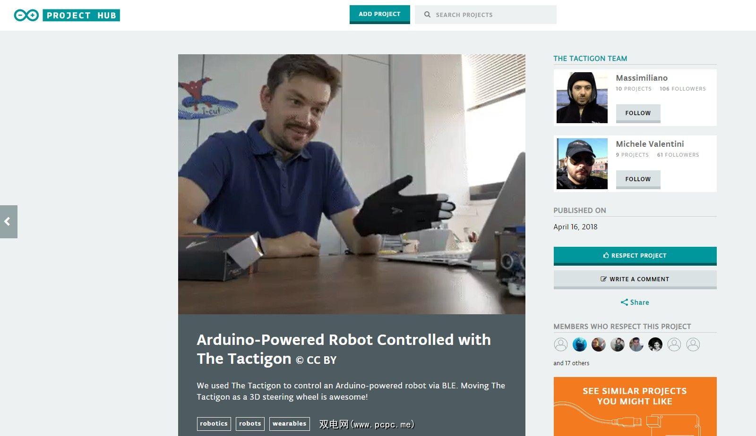This screenshot has height=436, width=756.
Task: Open Massimiliano's profile name link
Action: [x=642, y=78]
